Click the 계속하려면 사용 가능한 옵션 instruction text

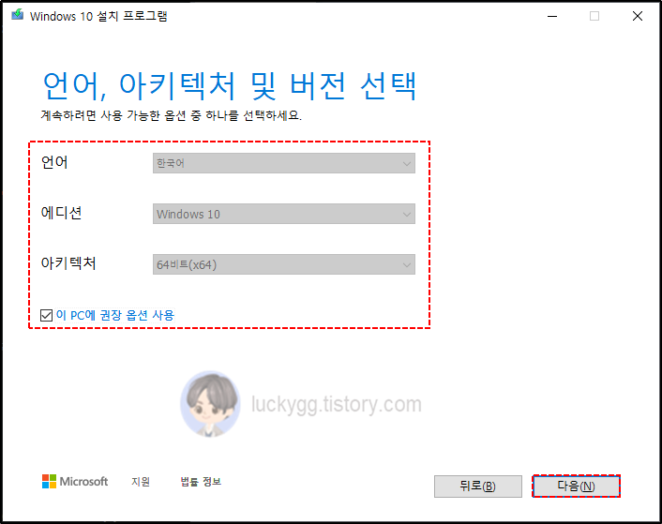(171, 115)
